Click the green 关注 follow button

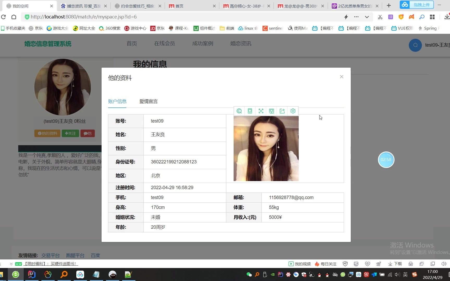[70, 133]
